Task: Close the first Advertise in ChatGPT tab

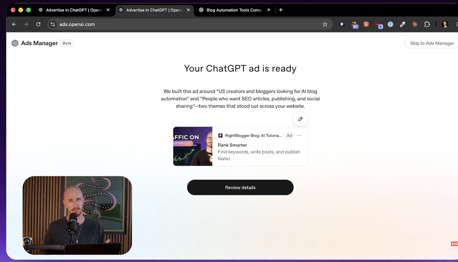Action: pos(108,10)
